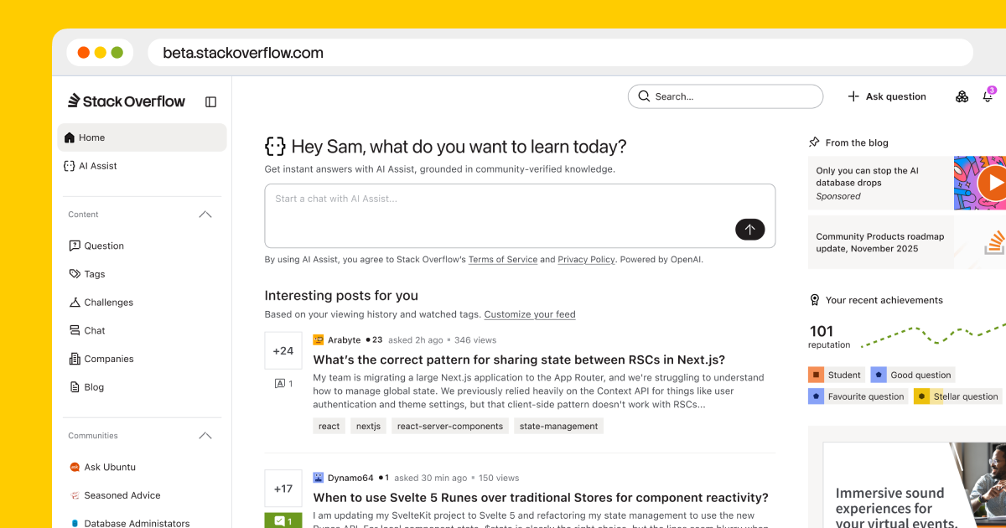Open AI Assist from the sidebar

96,165
